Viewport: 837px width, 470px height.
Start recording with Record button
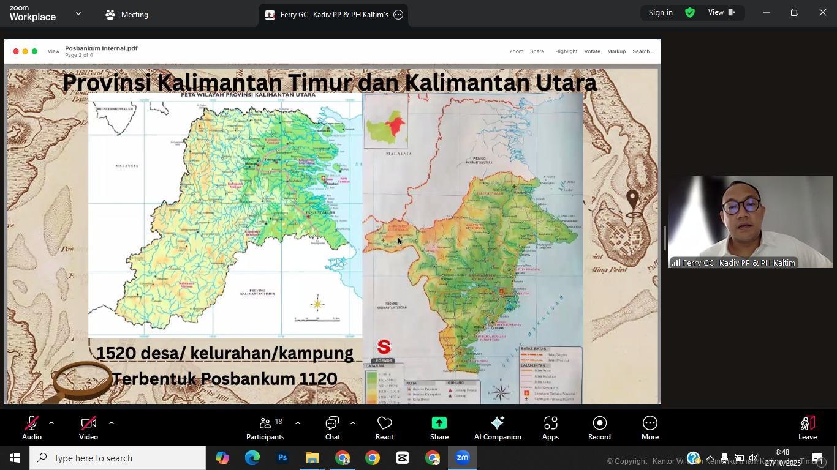click(x=599, y=428)
